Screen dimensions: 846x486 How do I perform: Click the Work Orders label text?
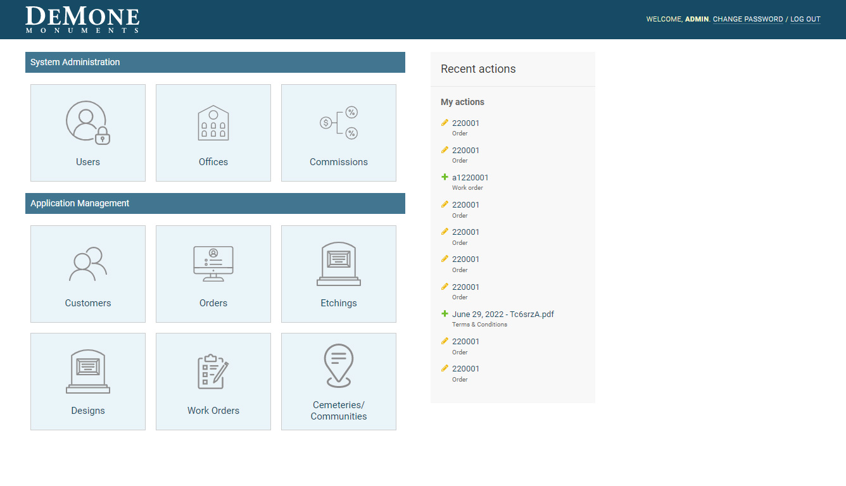coord(213,411)
